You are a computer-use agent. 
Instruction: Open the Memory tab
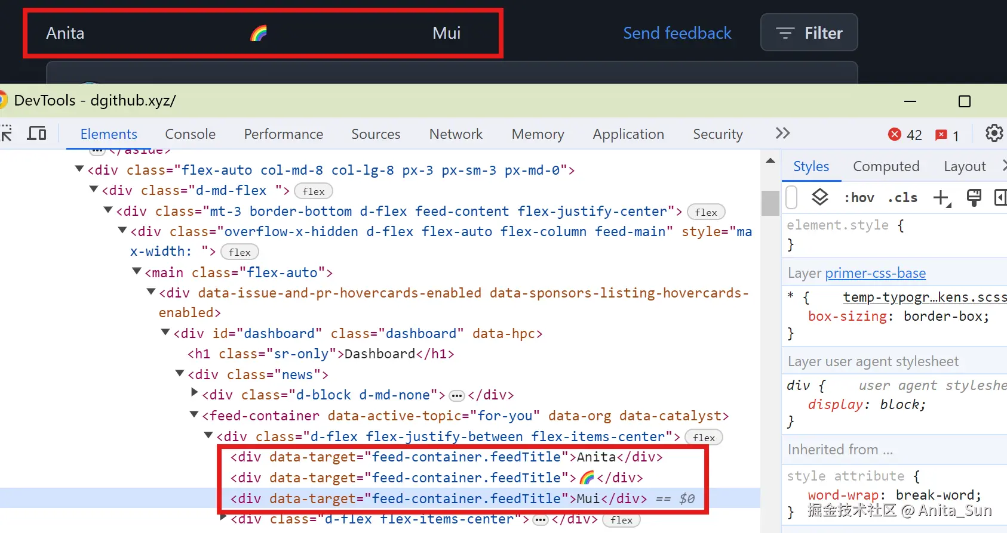pos(538,134)
